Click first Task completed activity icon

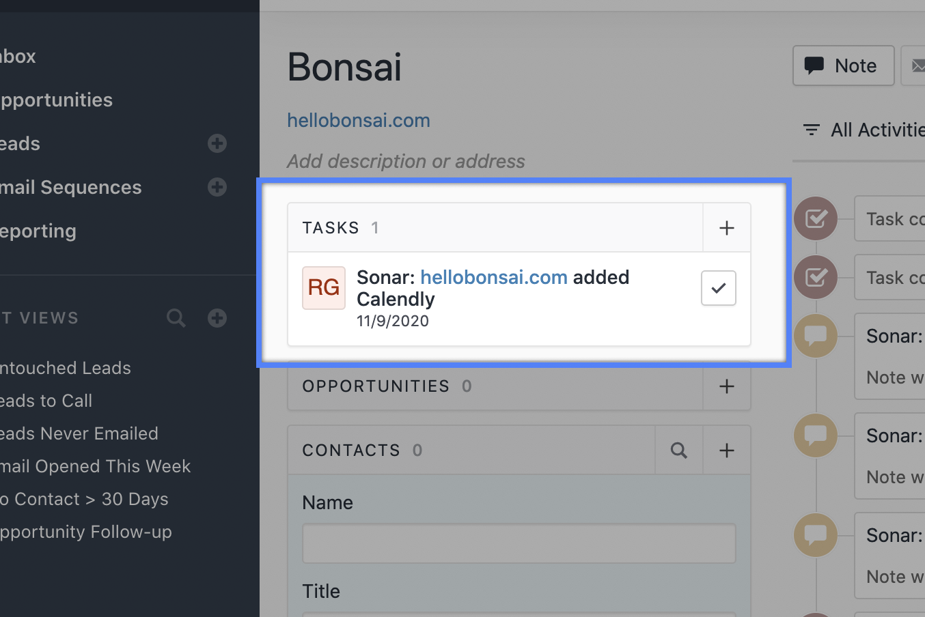click(816, 218)
